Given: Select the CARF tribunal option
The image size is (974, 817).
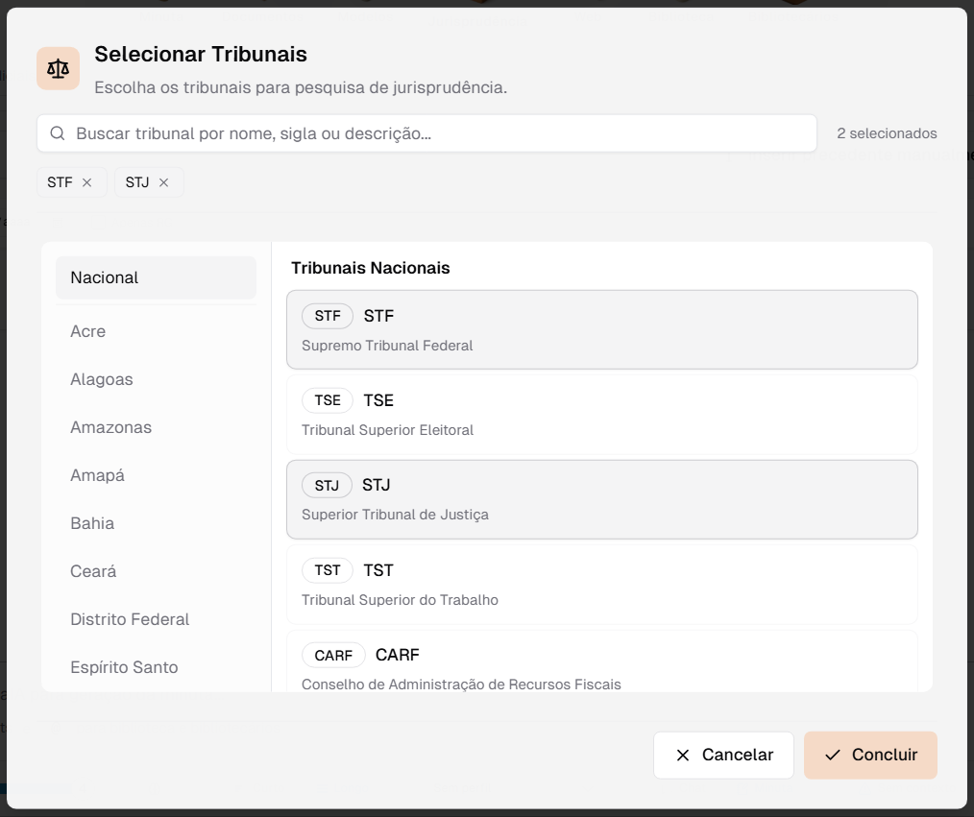Looking at the screenshot, I should pyautogui.click(x=601, y=666).
